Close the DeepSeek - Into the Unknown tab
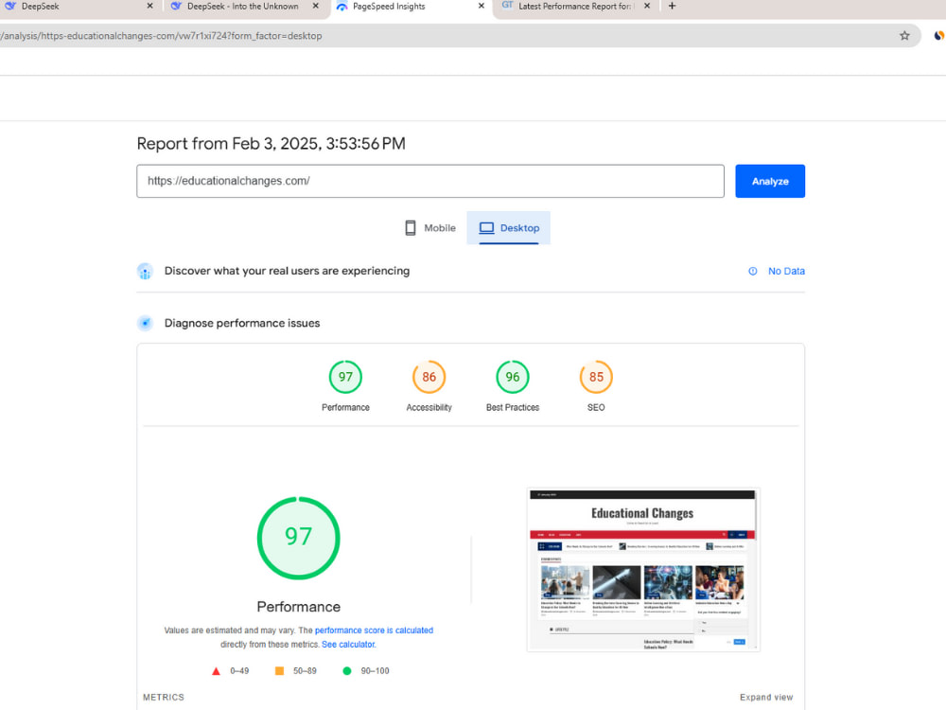946x710 pixels. coord(315,6)
